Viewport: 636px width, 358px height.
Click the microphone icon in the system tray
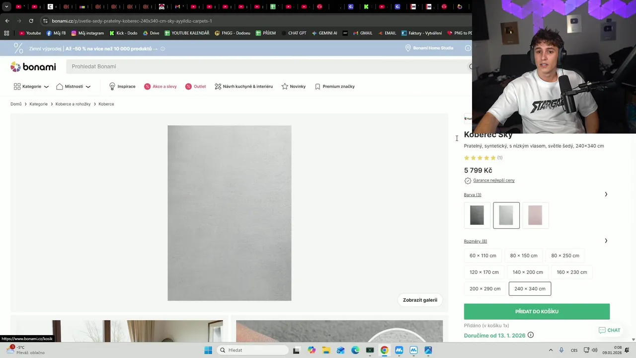[x=561, y=350]
